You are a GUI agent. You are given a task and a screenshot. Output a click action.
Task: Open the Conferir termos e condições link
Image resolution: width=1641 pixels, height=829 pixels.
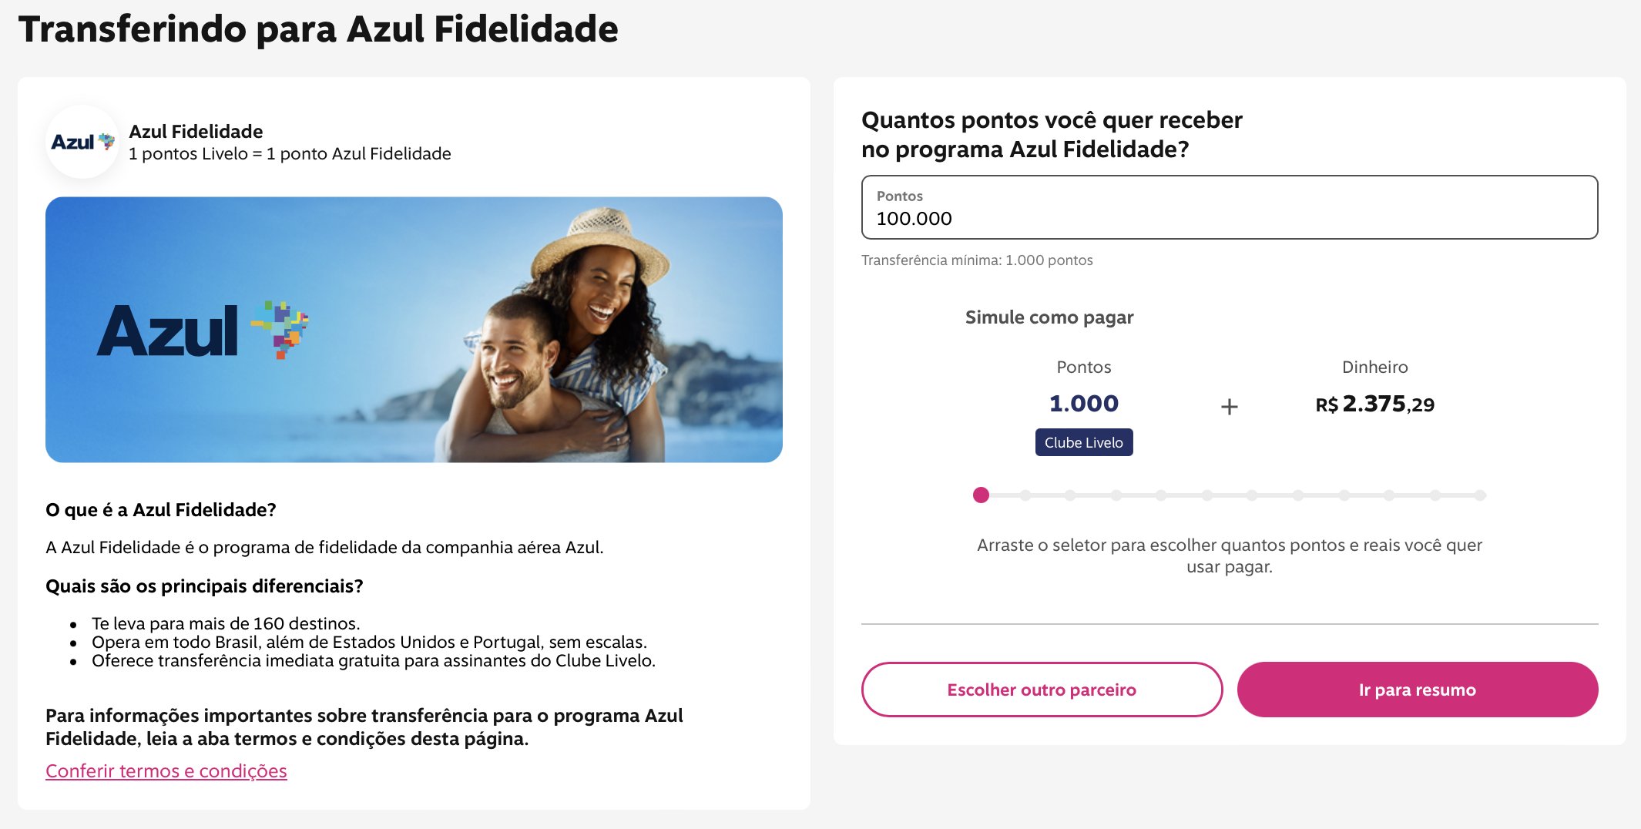[x=166, y=771]
